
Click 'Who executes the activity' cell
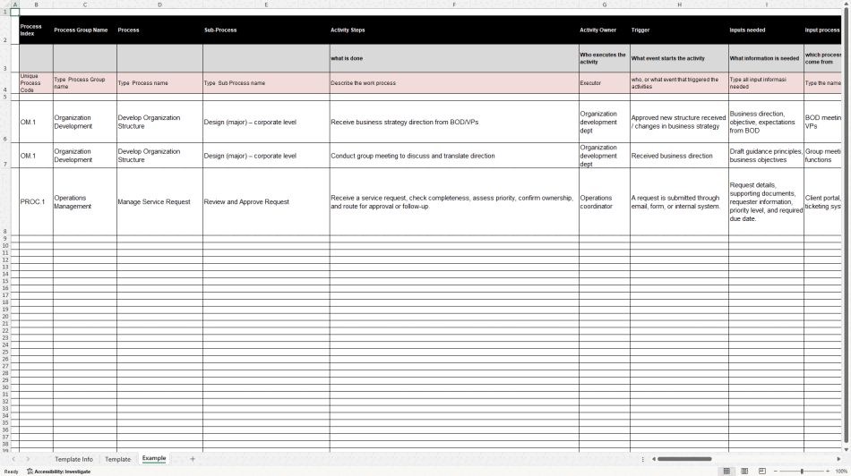[604, 58]
